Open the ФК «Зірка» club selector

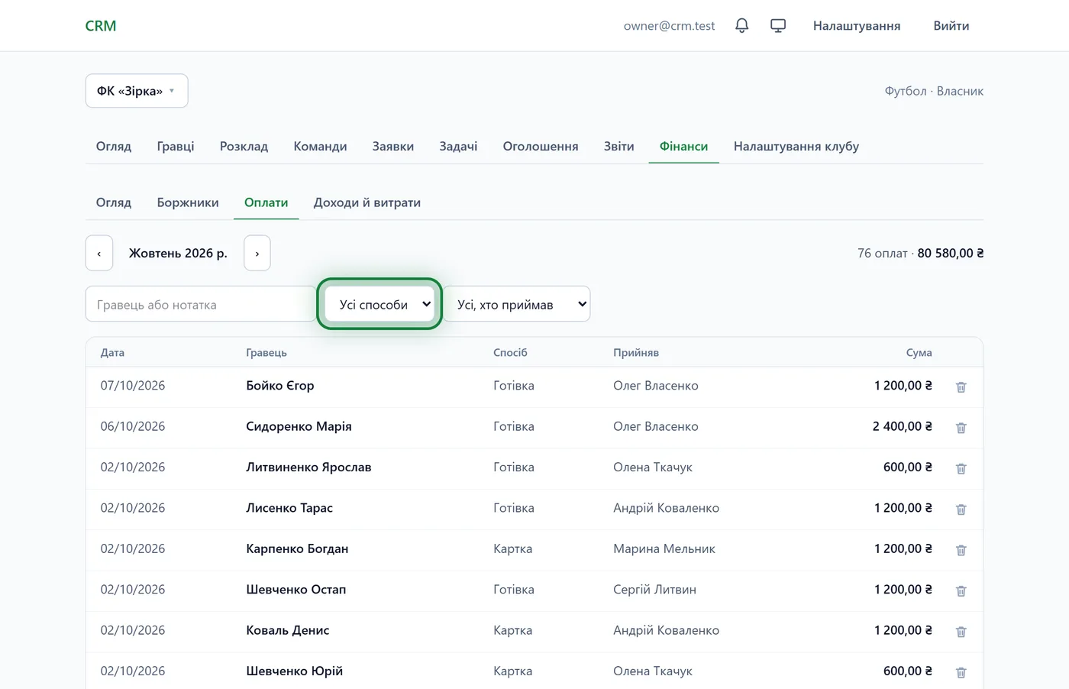tap(137, 91)
